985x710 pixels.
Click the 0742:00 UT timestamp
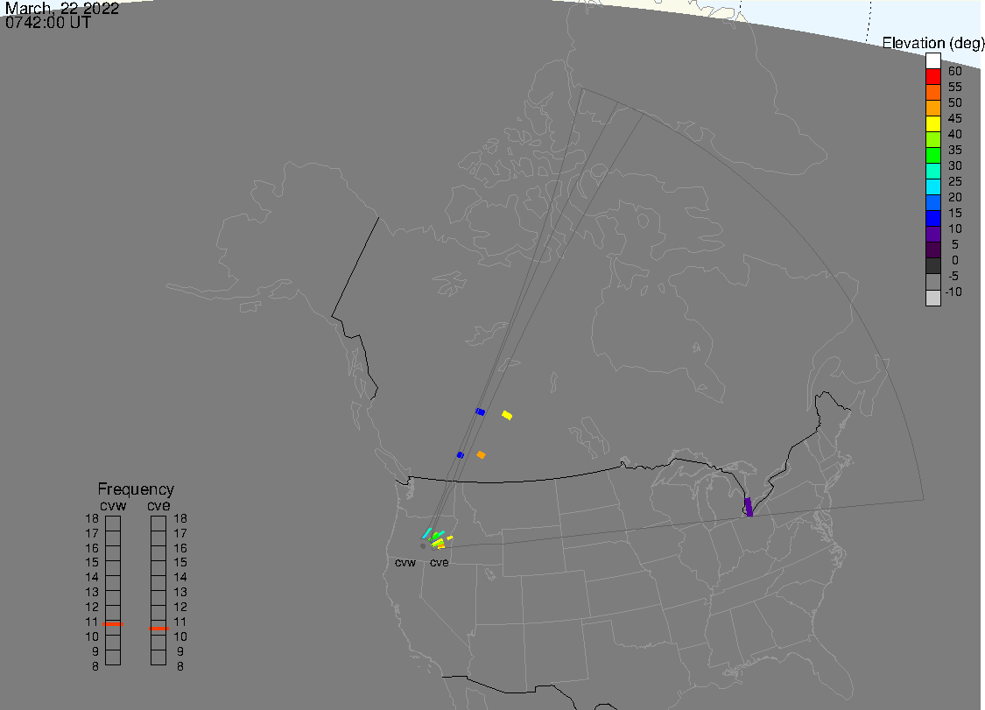[48, 24]
